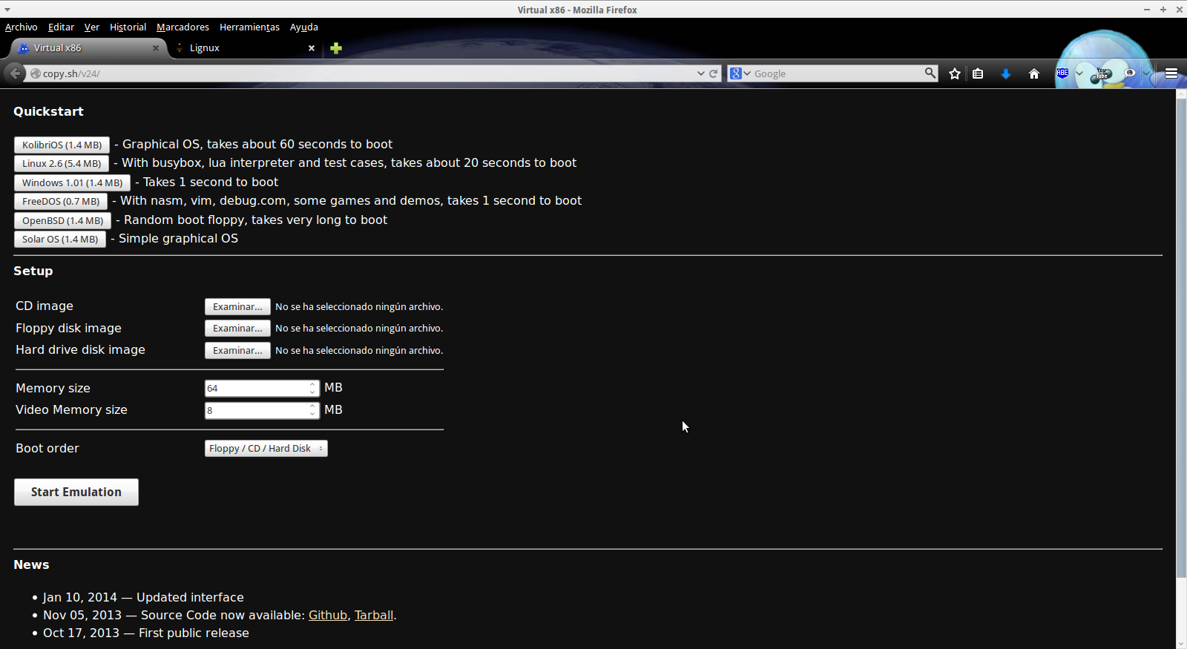Click Start Emulation
This screenshot has height=649, width=1187.
76,492
